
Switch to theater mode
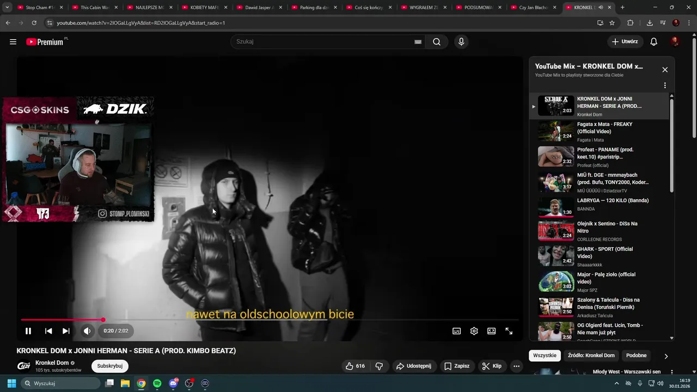(x=492, y=331)
